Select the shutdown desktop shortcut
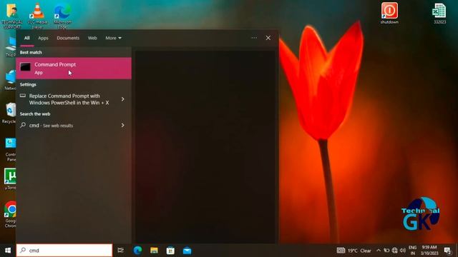 389,13
